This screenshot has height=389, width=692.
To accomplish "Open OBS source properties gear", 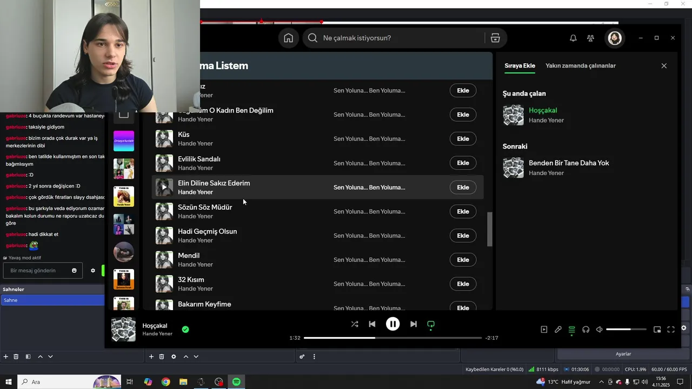I will [x=174, y=357].
